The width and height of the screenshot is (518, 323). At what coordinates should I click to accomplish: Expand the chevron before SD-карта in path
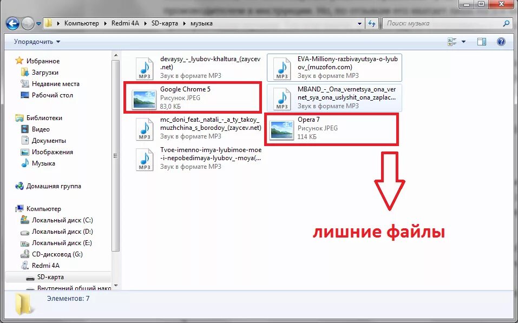[x=146, y=23]
